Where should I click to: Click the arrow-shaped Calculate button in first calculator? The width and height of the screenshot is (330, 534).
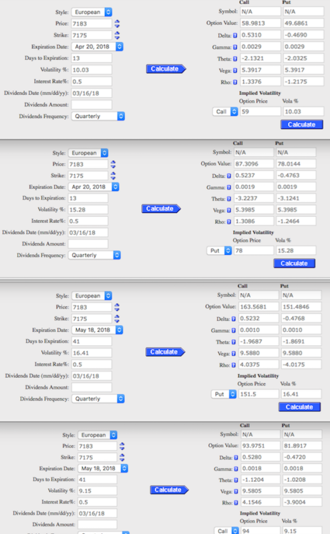tap(166, 69)
